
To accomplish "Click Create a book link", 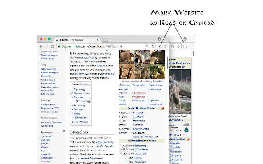I will 48,105.
